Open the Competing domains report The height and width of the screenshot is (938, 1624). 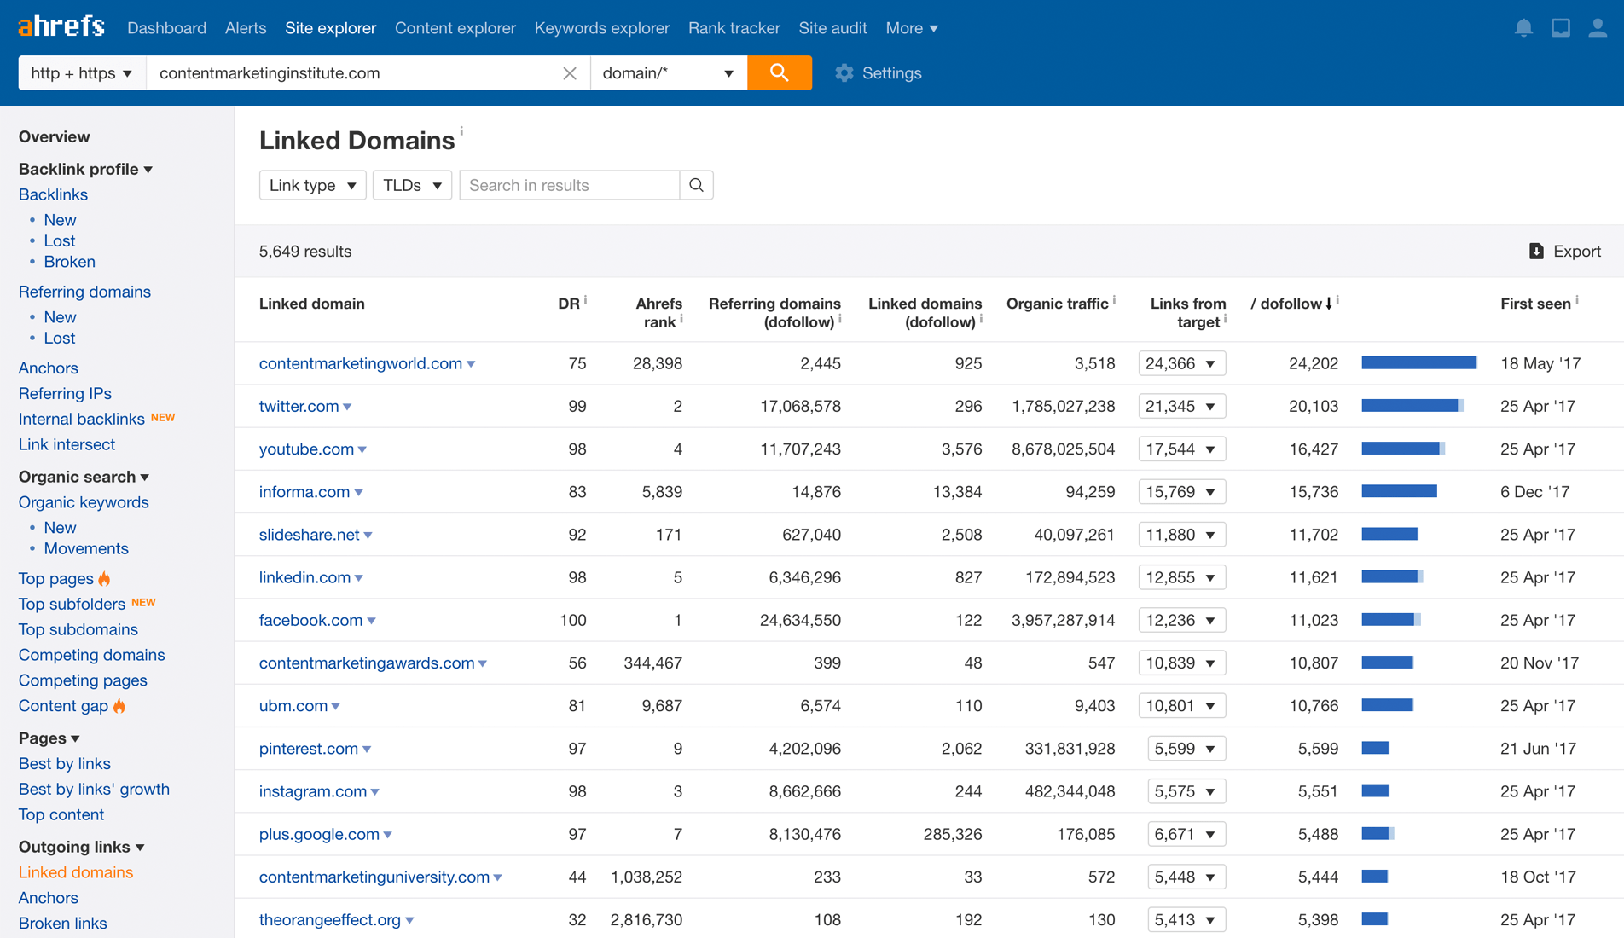(x=91, y=654)
